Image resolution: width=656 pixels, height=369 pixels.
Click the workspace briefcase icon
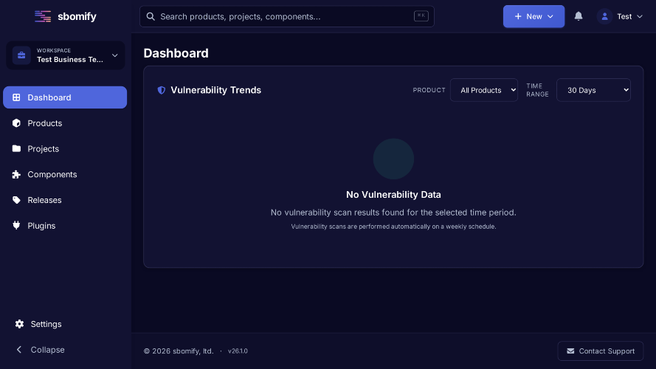pos(21,55)
